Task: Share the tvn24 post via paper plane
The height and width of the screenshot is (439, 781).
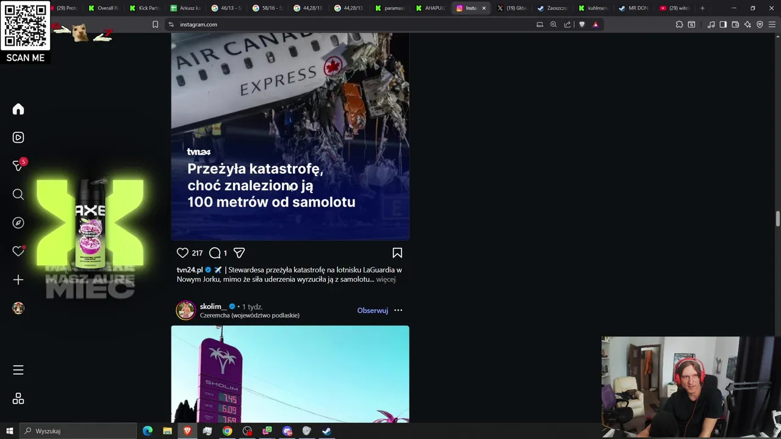Action: tap(239, 252)
